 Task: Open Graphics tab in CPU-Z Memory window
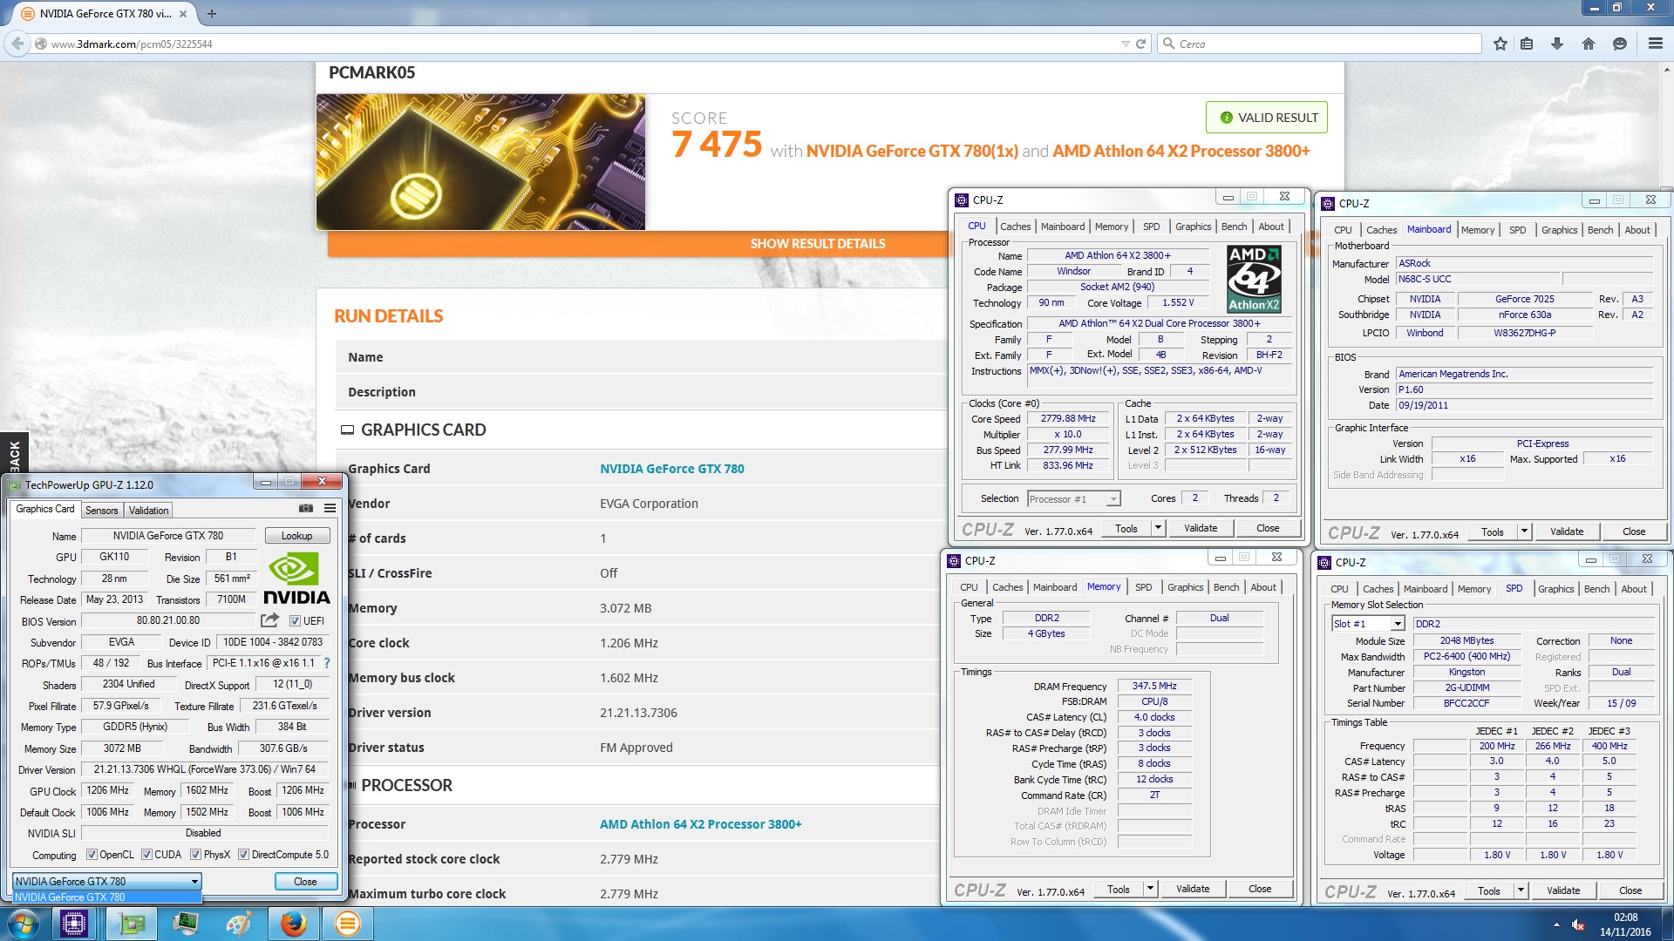[1185, 587]
